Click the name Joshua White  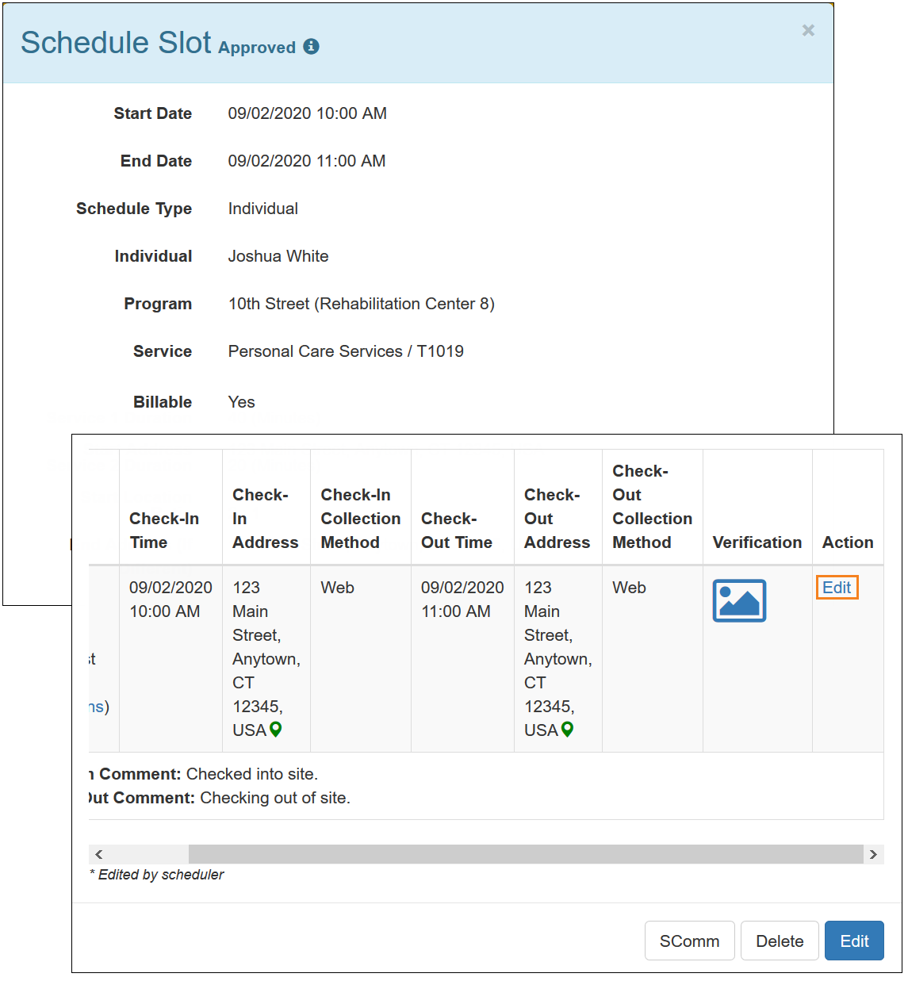[278, 256]
